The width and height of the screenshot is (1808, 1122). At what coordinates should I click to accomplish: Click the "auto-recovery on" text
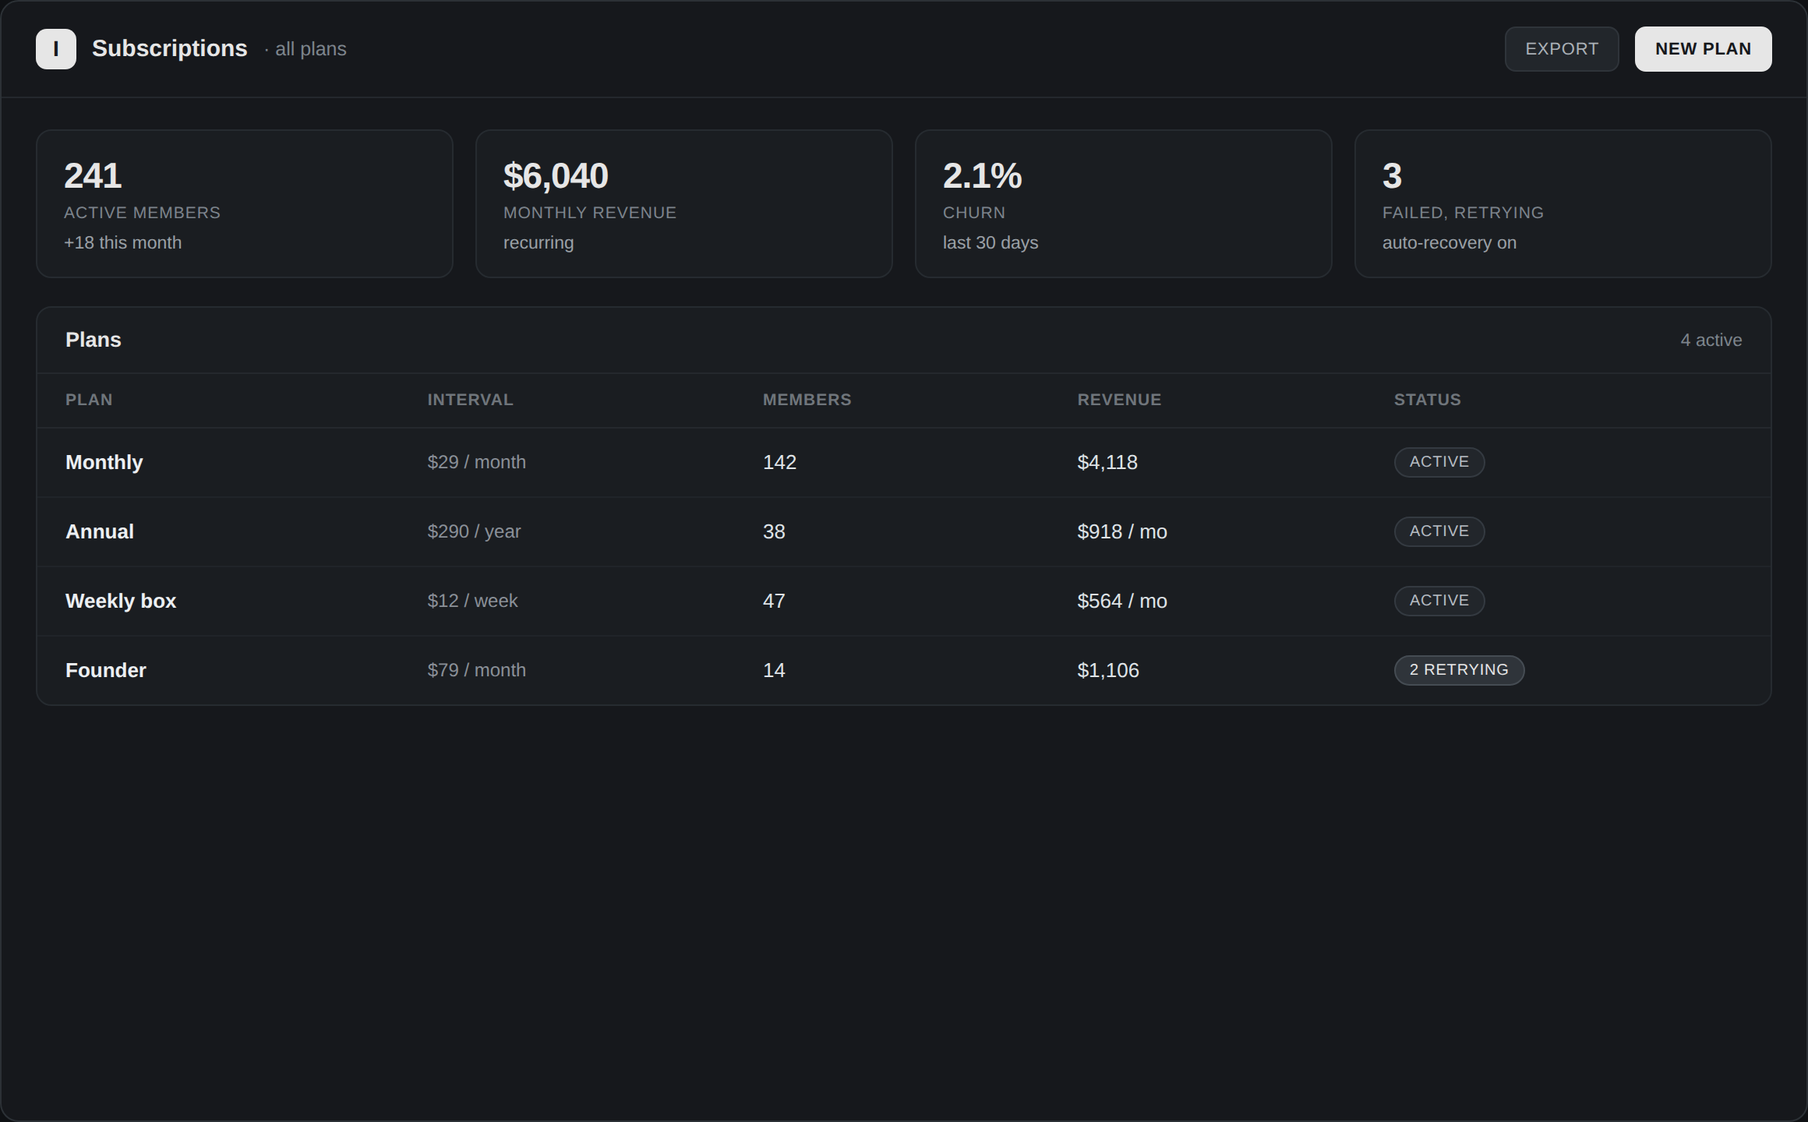pos(1450,242)
